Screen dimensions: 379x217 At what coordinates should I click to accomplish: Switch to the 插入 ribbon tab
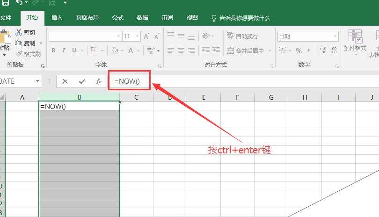click(x=57, y=18)
